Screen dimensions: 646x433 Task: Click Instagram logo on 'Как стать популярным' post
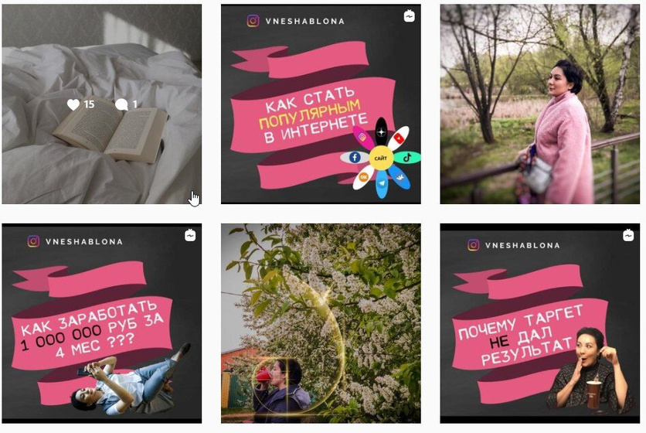point(253,21)
